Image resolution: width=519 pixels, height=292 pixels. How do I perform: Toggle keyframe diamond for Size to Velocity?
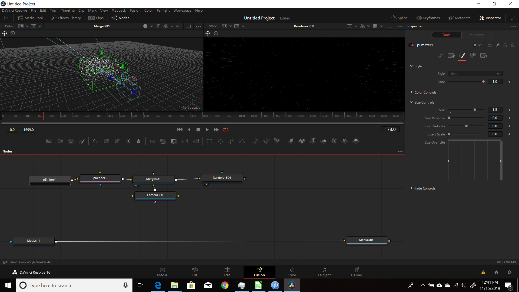point(509,126)
